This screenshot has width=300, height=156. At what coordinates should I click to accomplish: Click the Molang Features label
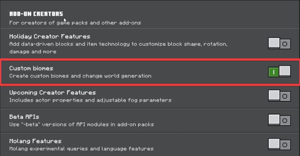coord(36,141)
